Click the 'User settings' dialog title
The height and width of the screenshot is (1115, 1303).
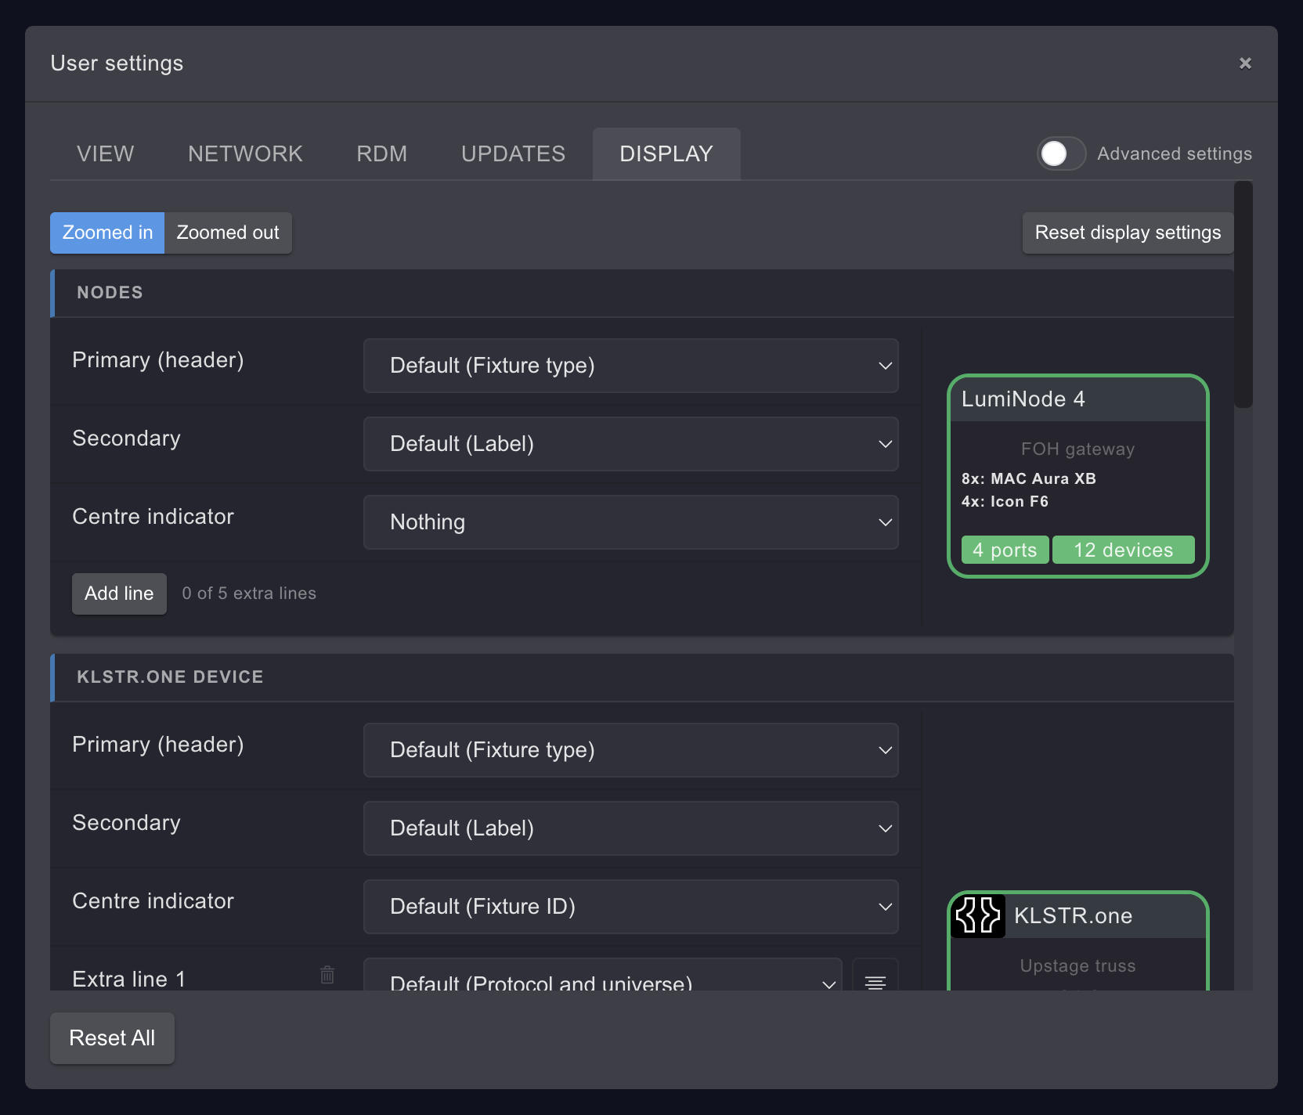click(117, 63)
